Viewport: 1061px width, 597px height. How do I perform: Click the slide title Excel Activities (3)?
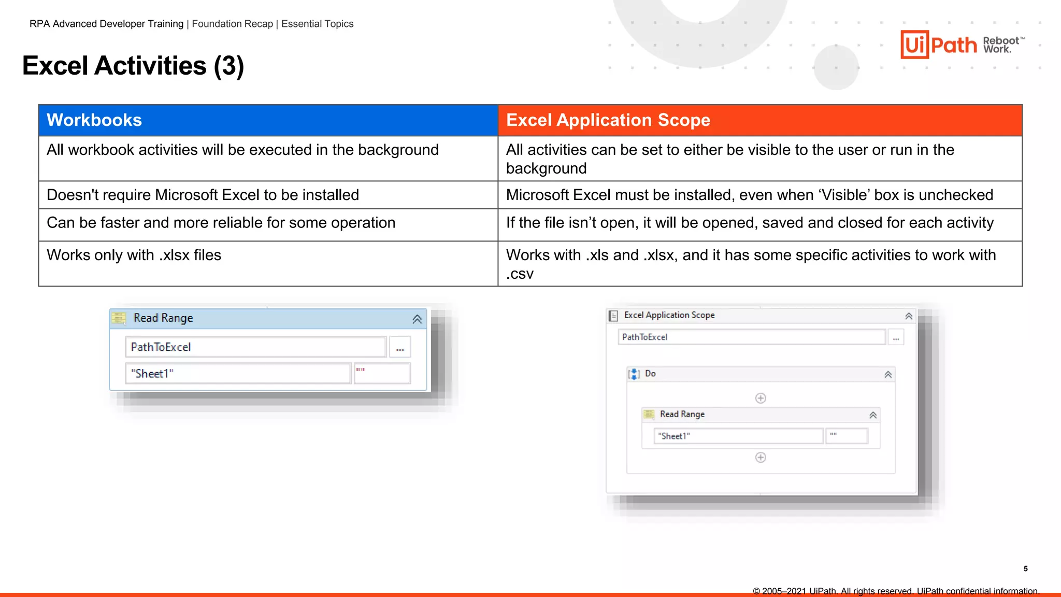[133, 66]
